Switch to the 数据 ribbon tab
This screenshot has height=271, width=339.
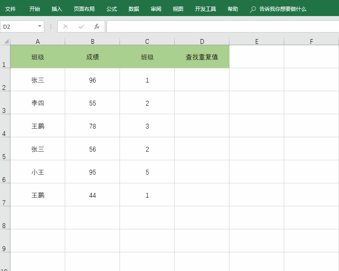coord(133,9)
